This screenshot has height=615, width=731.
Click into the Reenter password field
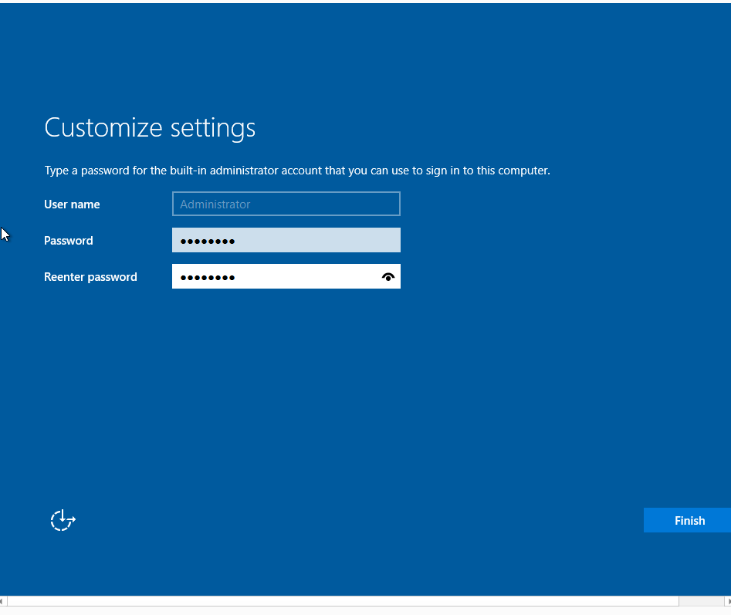coord(286,276)
